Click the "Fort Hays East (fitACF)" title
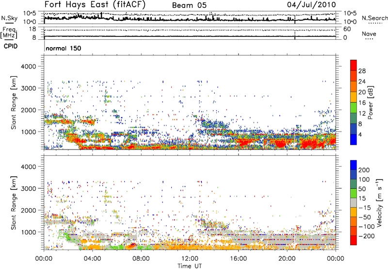Viewport: 388px width, 269px height. (x=95, y=5)
